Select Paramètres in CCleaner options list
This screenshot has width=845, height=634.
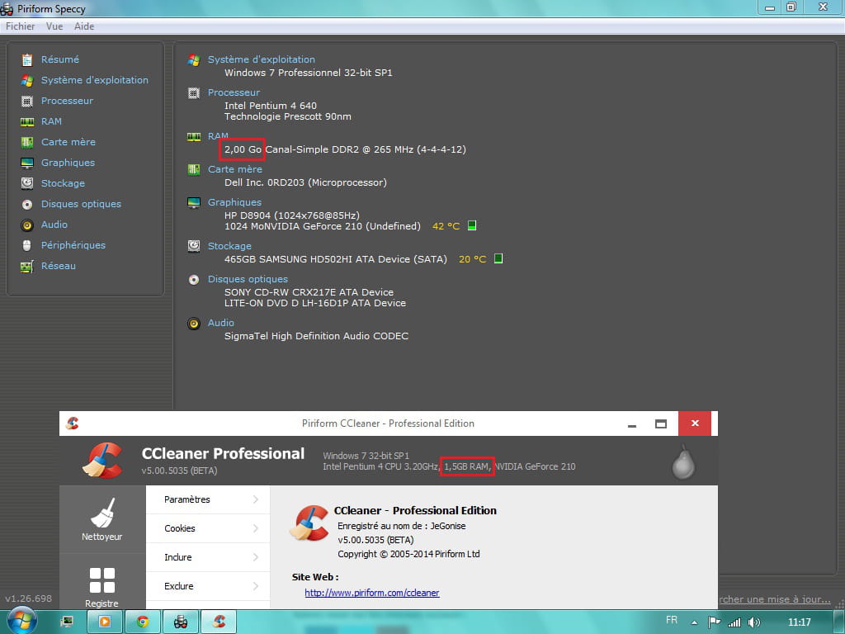click(208, 499)
